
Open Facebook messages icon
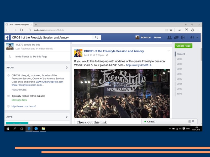click(x=176, y=37)
